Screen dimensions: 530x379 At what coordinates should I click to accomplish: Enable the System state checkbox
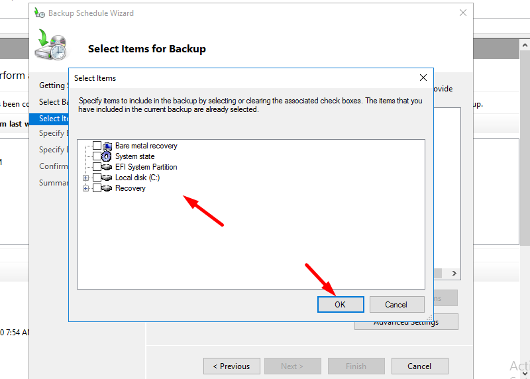pos(97,156)
